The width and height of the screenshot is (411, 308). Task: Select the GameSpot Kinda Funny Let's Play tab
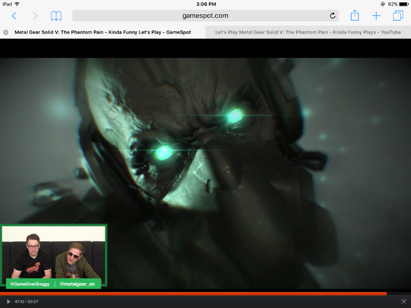coord(103,32)
